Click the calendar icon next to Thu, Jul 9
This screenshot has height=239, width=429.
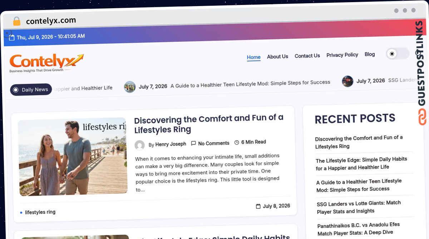[12, 38]
